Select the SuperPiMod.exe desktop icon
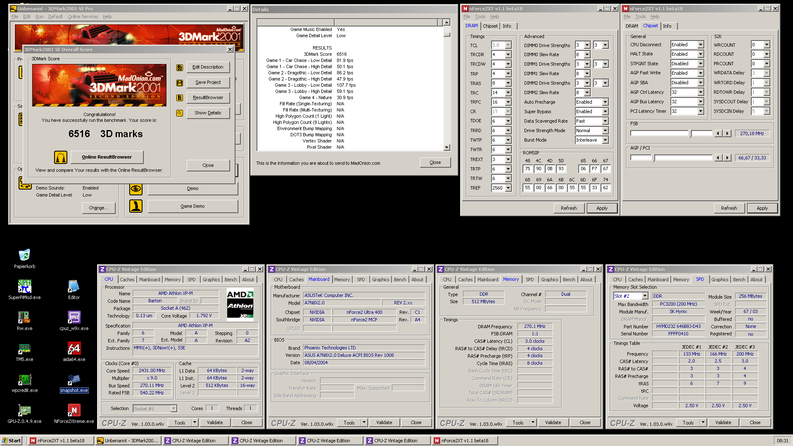 click(24, 289)
